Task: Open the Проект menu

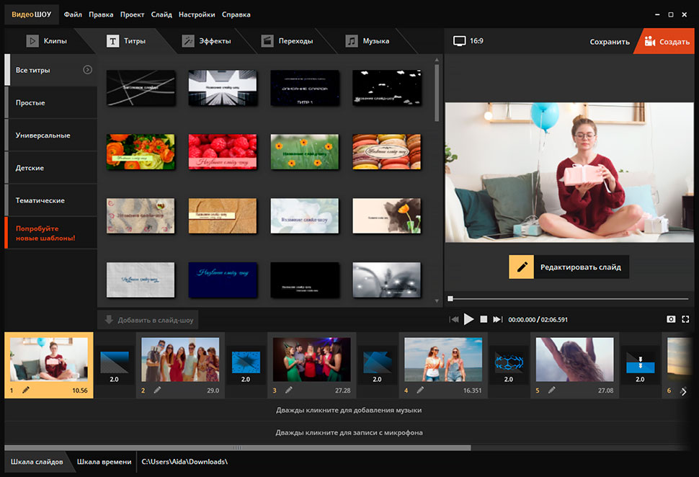Action: click(x=132, y=14)
